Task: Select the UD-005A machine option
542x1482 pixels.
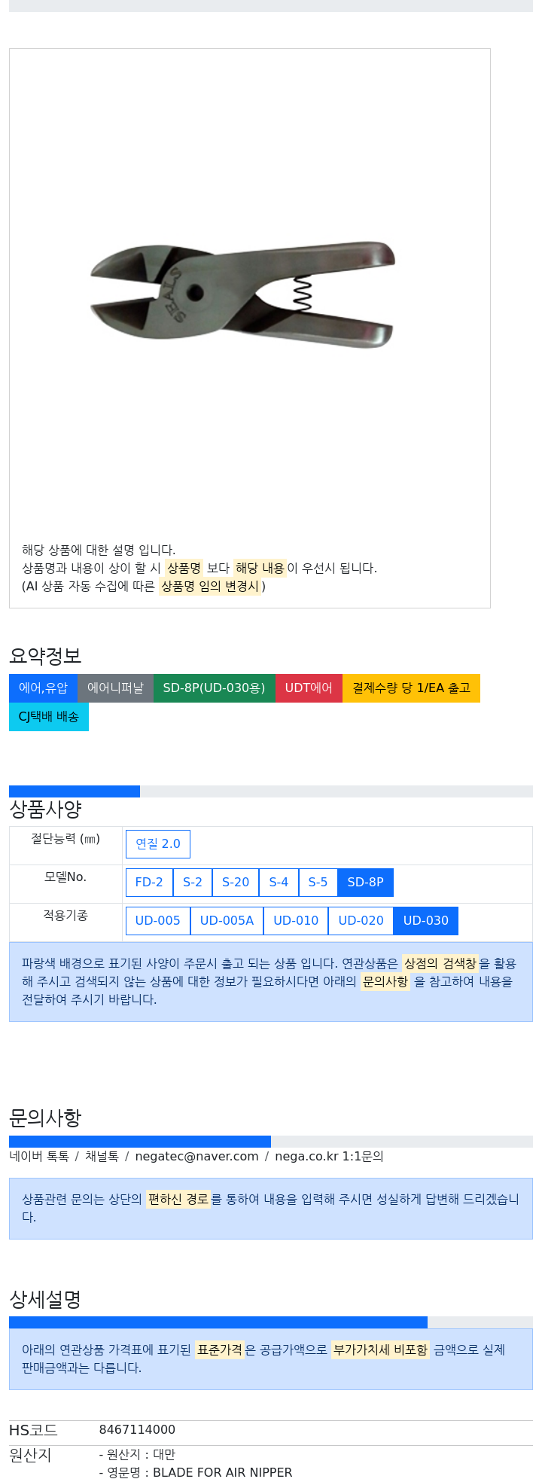Action: tap(227, 921)
